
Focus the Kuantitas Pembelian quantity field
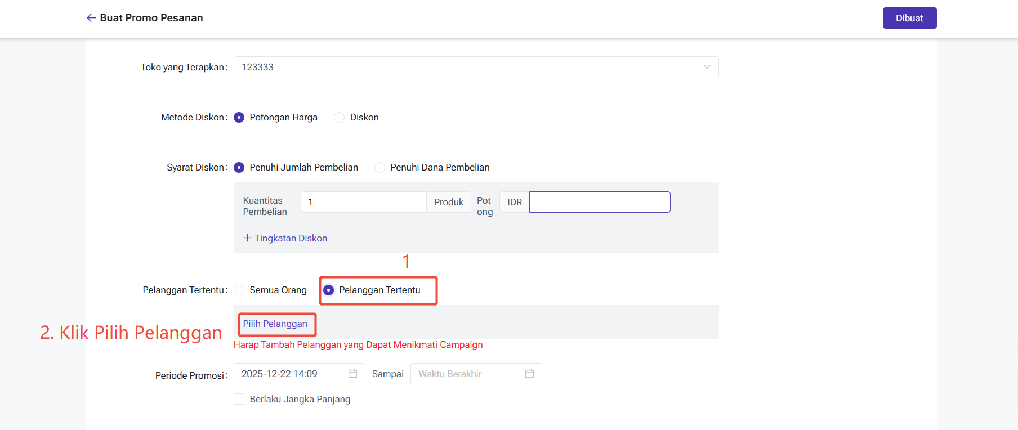363,202
